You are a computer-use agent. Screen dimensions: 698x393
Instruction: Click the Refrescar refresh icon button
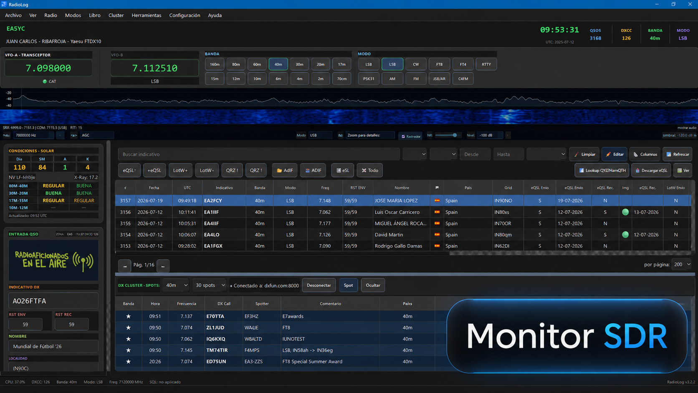tap(677, 154)
